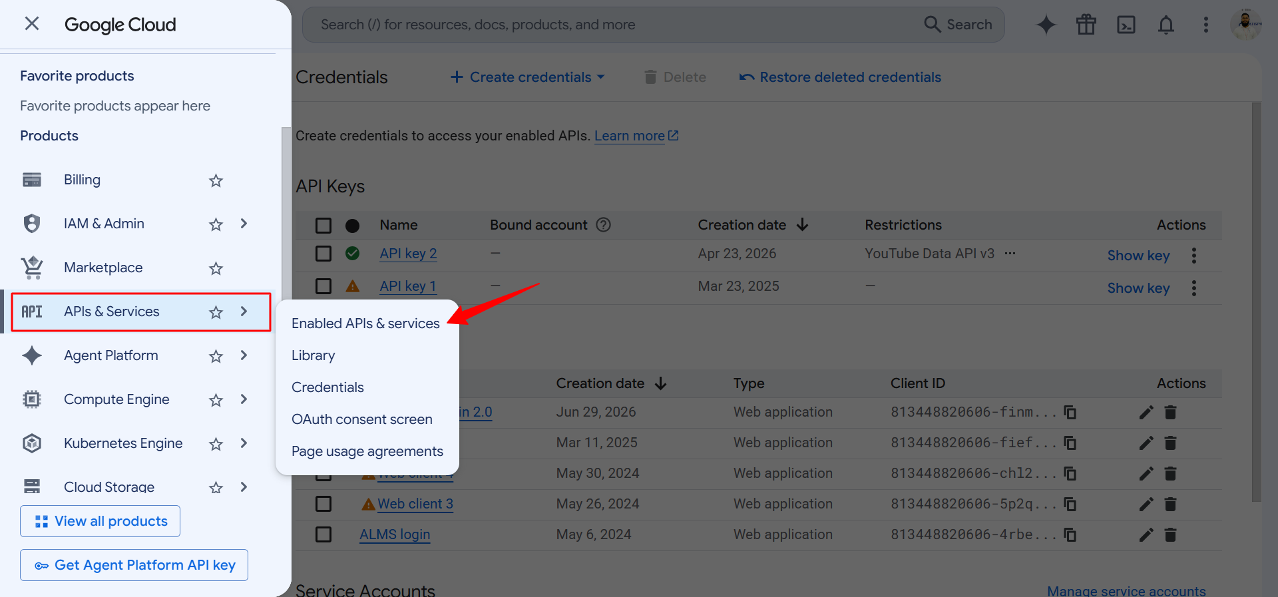Sort API keys by Creation date
This screenshot has width=1278, height=597.
753,225
